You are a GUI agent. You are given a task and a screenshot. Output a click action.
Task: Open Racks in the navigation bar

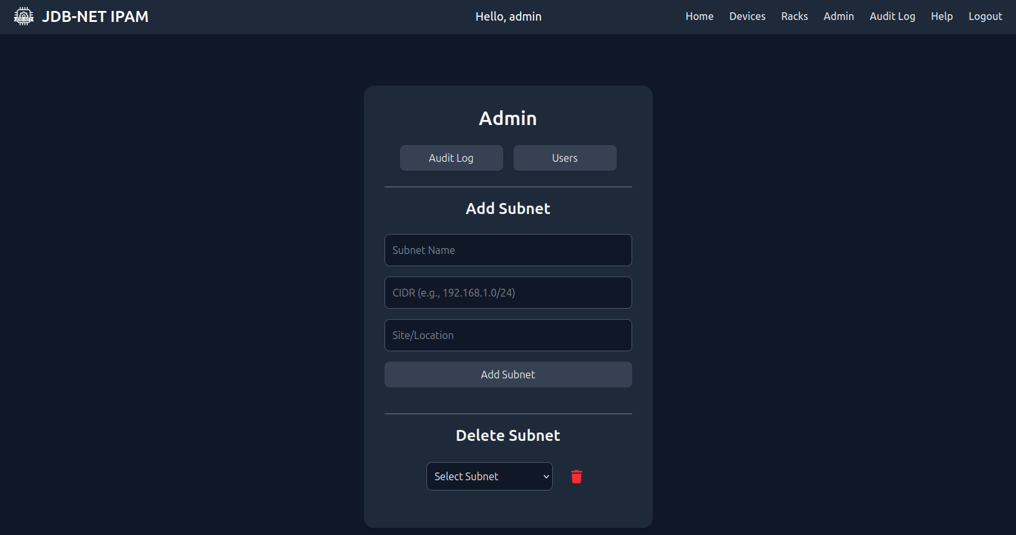pos(794,16)
